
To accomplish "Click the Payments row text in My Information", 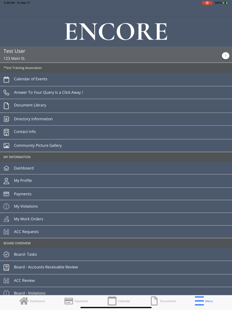I will click(23, 194).
